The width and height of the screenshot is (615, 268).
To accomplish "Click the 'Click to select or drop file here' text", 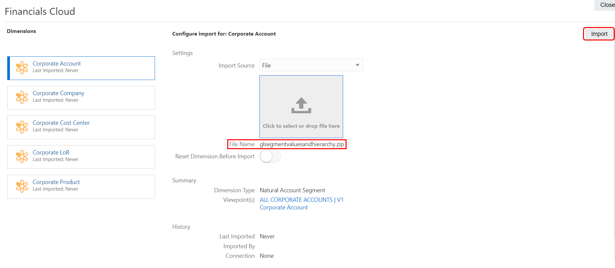I will (301, 126).
